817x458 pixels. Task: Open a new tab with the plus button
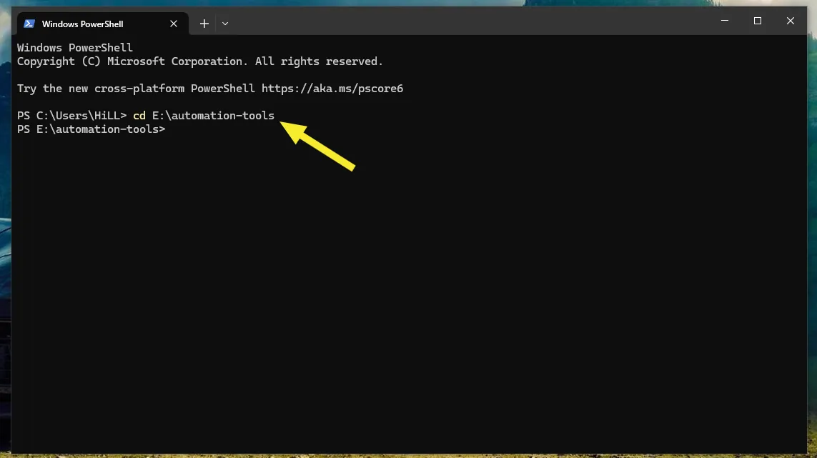[204, 24]
